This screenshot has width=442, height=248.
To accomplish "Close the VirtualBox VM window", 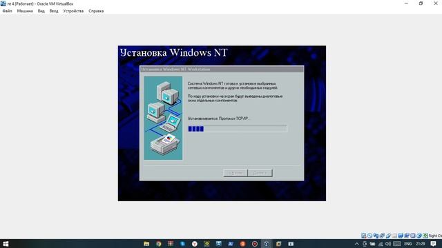I will tap(436, 3).
